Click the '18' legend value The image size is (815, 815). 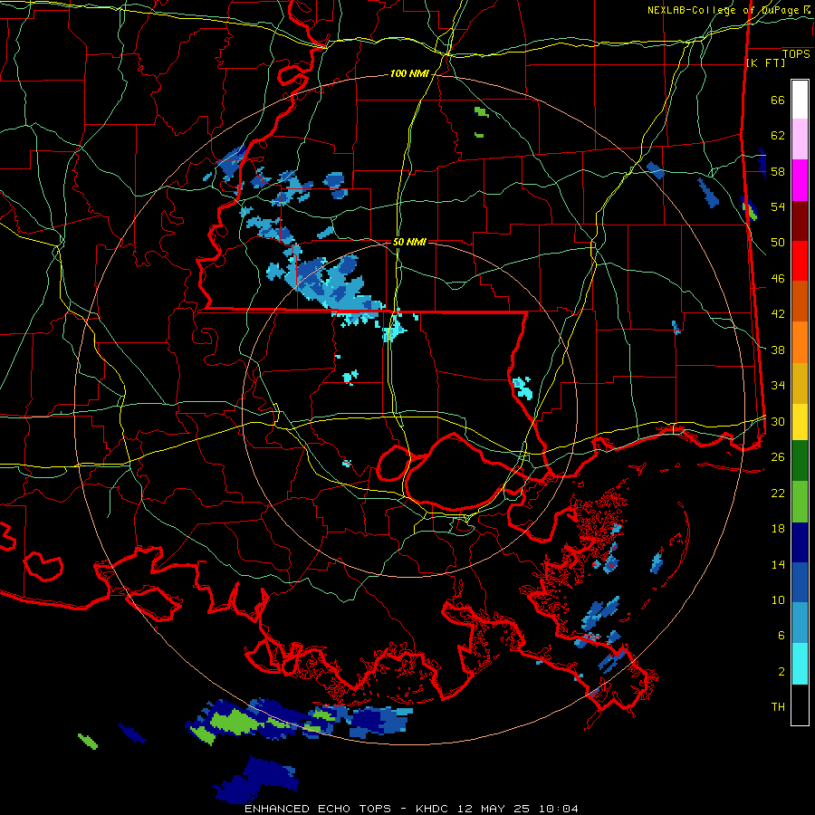[x=778, y=529]
